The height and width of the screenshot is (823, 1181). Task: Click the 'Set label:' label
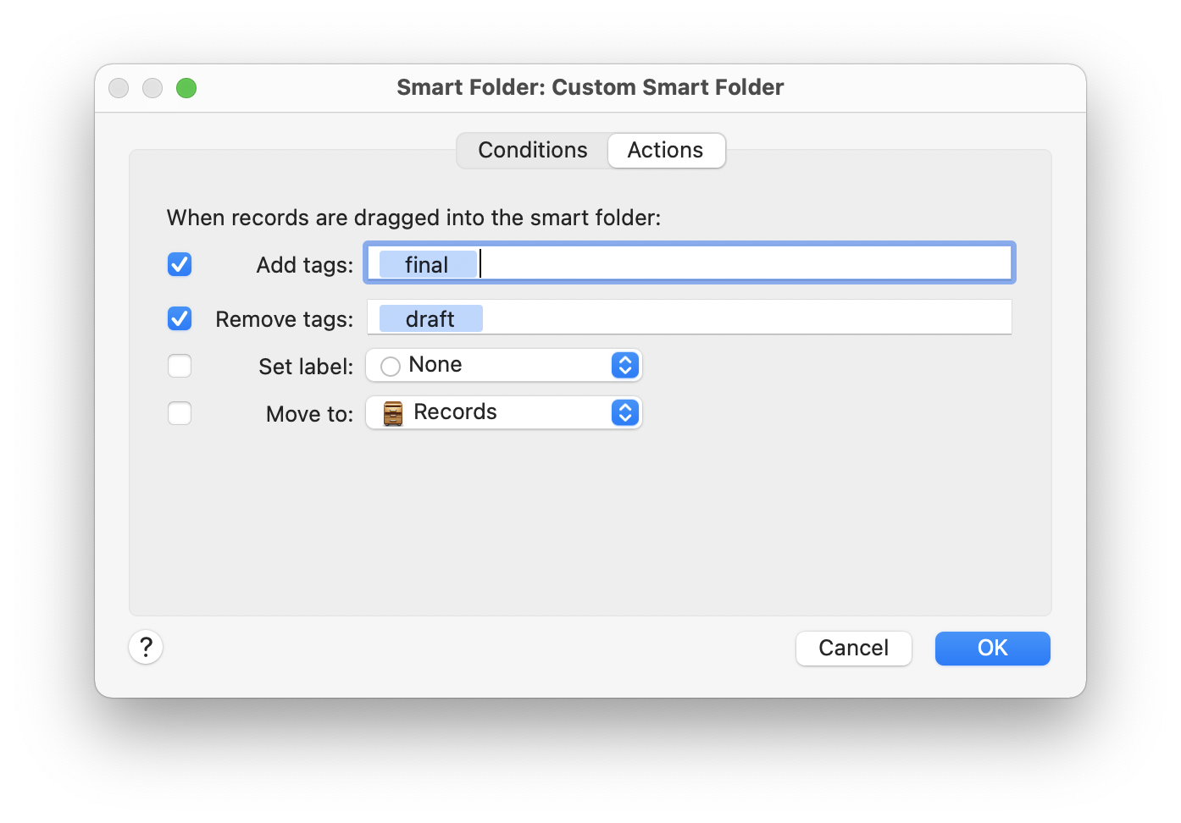pyautogui.click(x=306, y=367)
